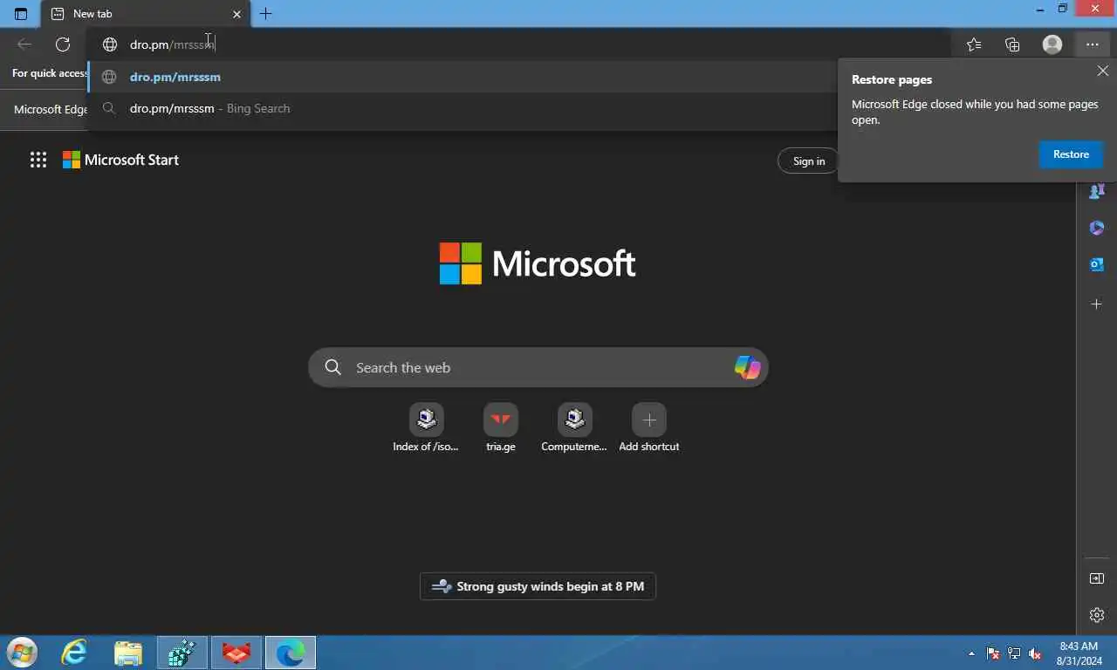Open the Index of /iso shortcut

pyautogui.click(x=426, y=427)
